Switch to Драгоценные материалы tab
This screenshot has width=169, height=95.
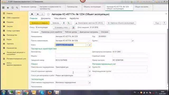pyautogui.click(x=89, y=32)
